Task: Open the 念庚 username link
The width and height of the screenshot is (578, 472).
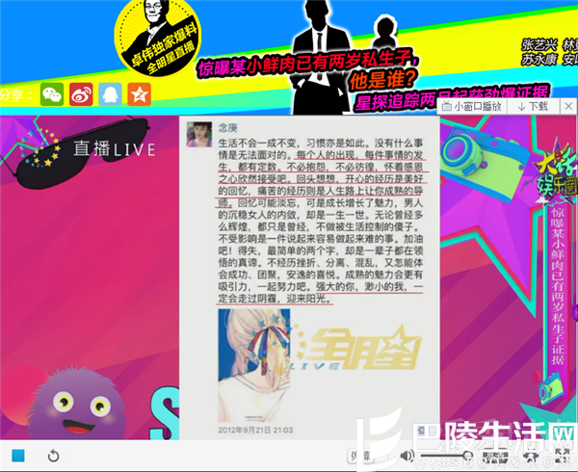Action: [227, 128]
